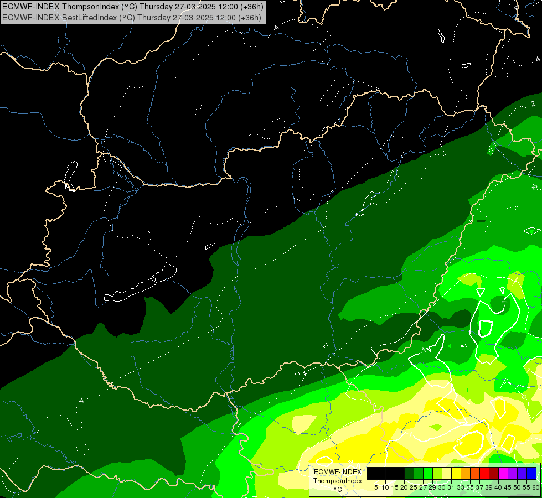The height and width of the screenshot is (498, 542).
Task: Click the legend tick value 37
Action: [480, 487]
